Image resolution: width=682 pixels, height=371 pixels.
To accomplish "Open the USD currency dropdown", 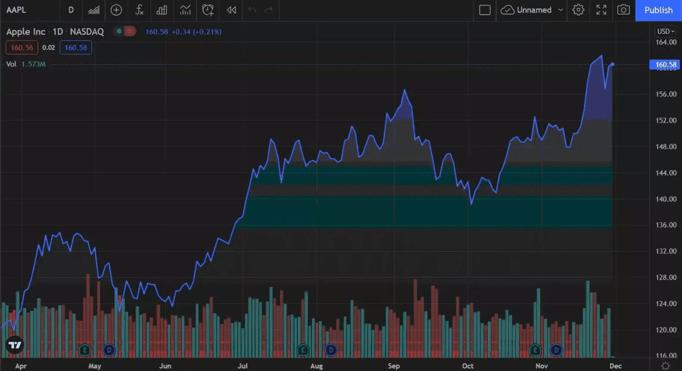I will click(x=666, y=31).
